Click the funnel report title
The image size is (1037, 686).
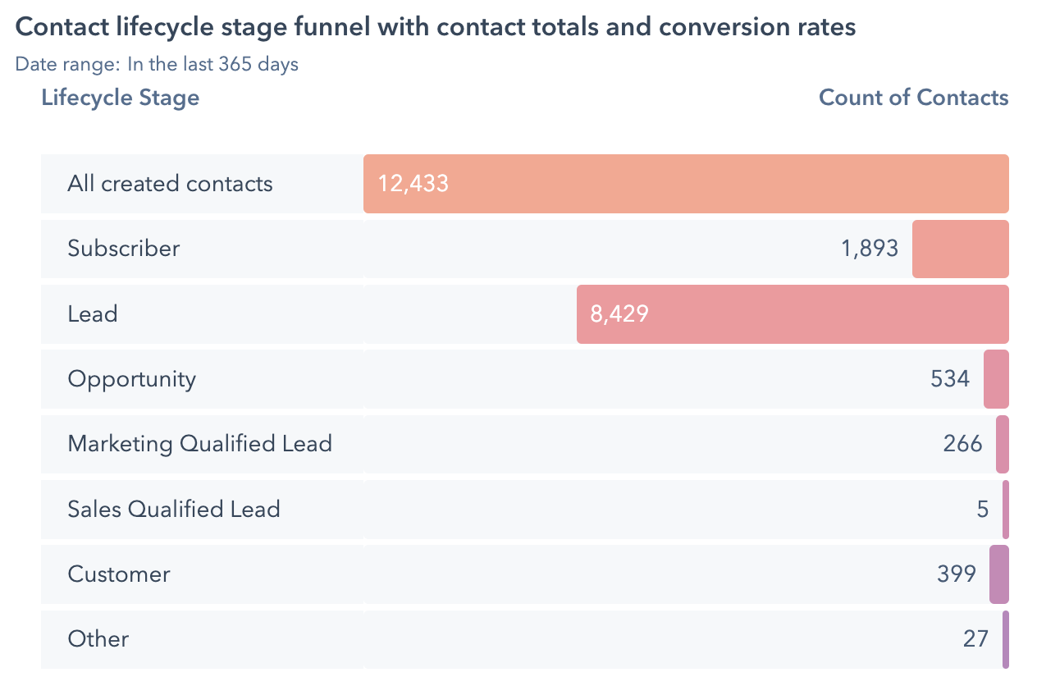click(x=436, y=27)
